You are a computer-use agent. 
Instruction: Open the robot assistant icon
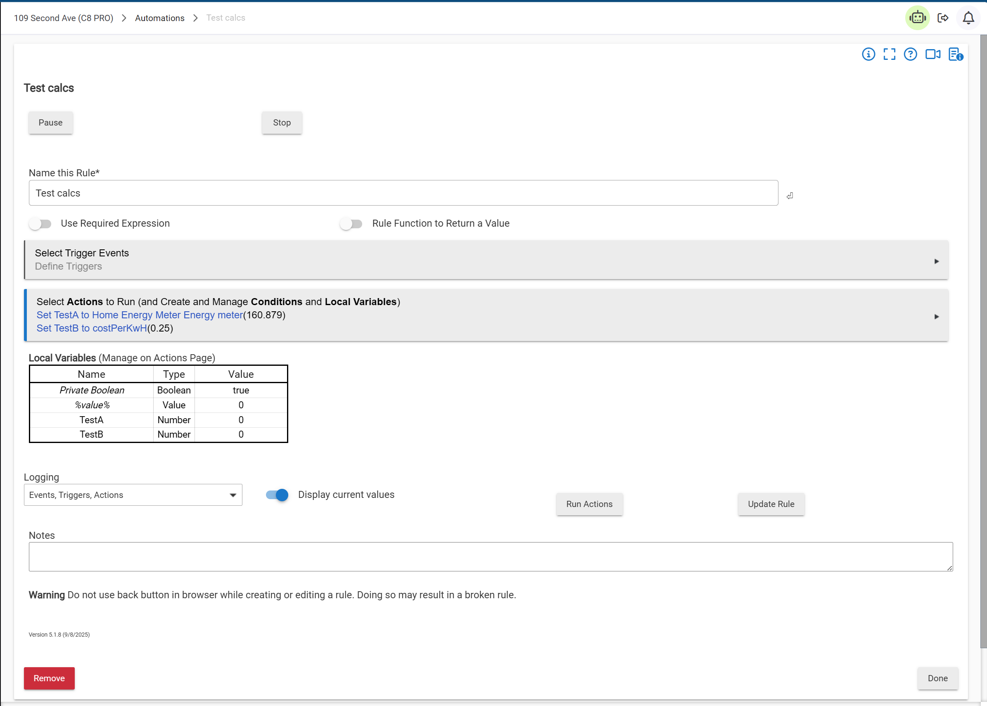coord(917,18)
